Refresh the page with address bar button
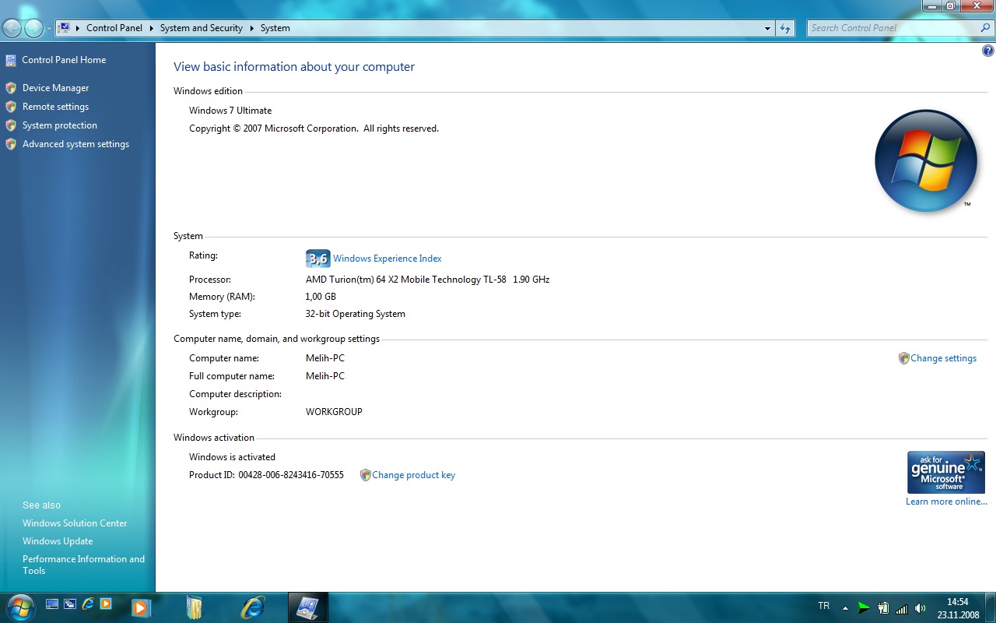This screenshot has height=623, width=996. 785,28
